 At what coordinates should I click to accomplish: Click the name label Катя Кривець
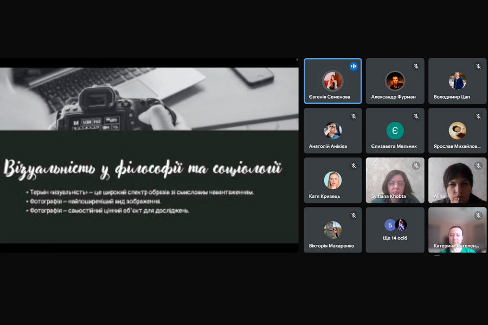click(324, 196)
